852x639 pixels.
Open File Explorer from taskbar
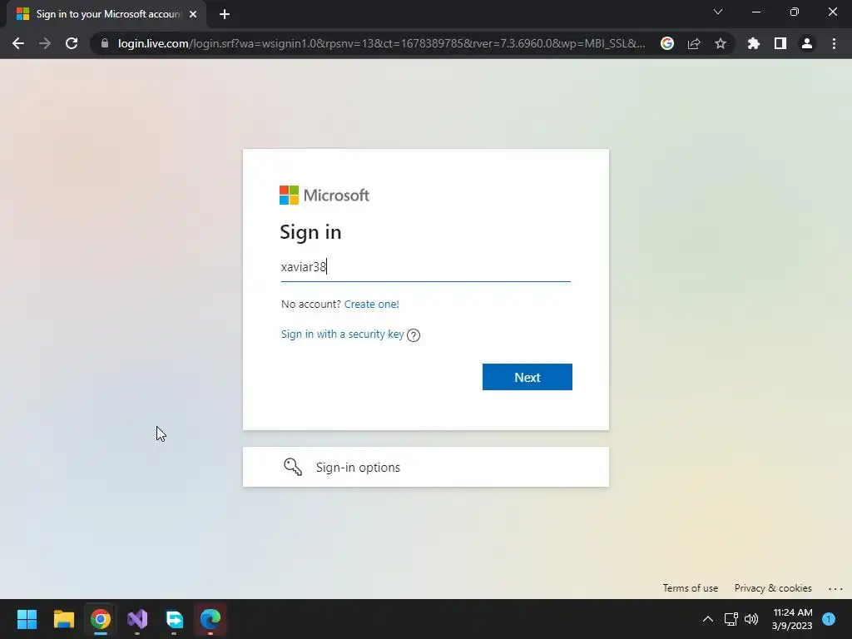[63, 619]
